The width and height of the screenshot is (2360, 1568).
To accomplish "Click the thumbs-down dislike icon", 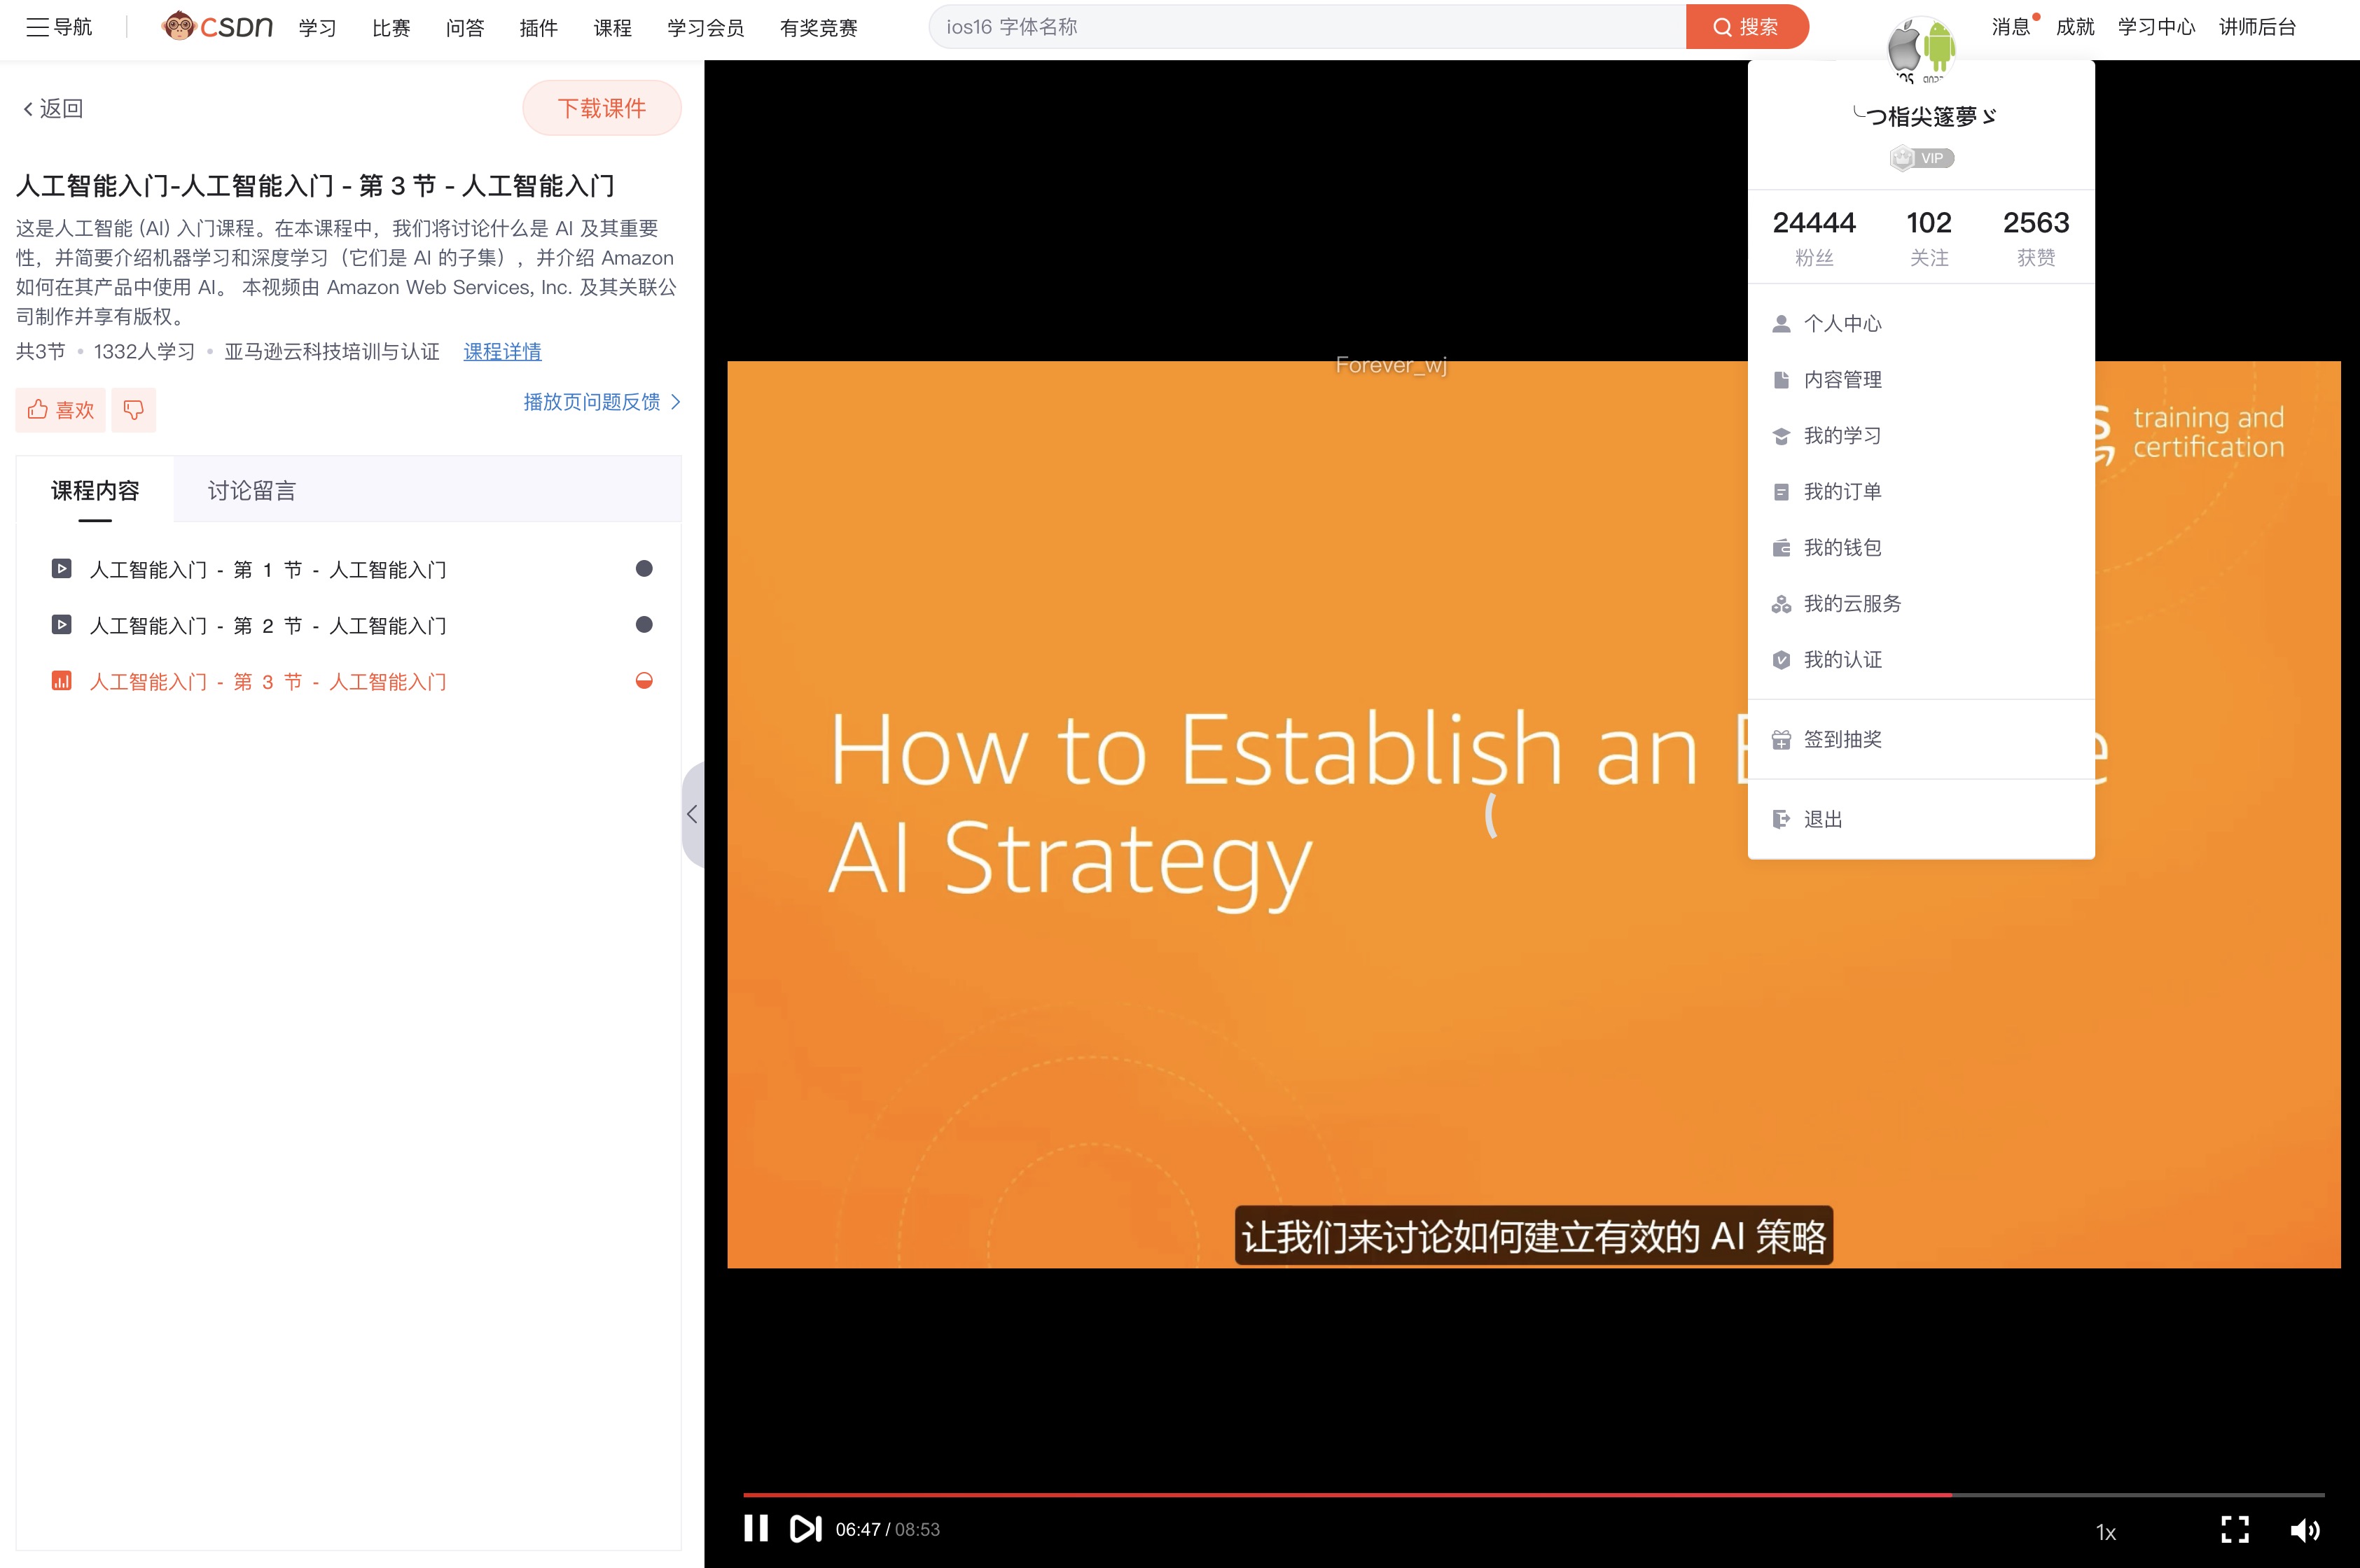I will point(133,410).
